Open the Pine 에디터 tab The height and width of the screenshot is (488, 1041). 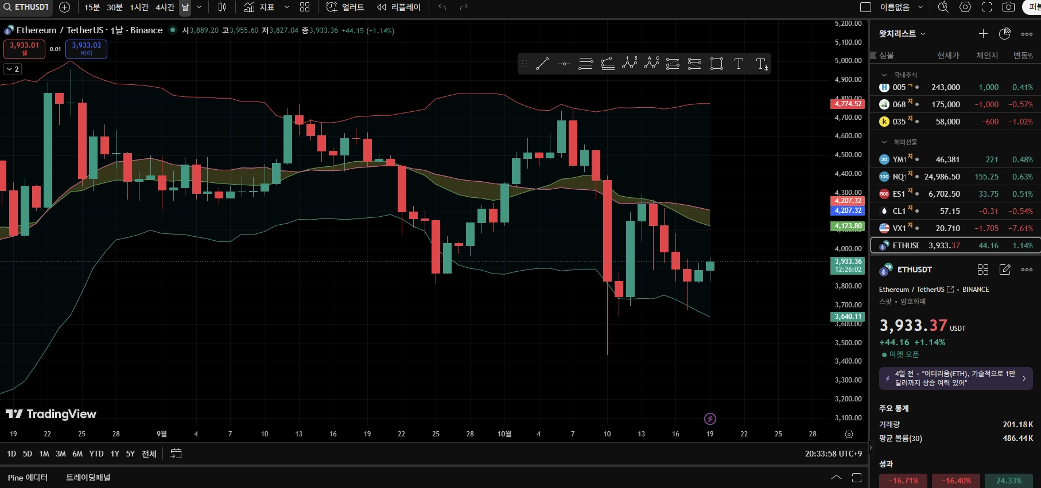pos(28,478)
